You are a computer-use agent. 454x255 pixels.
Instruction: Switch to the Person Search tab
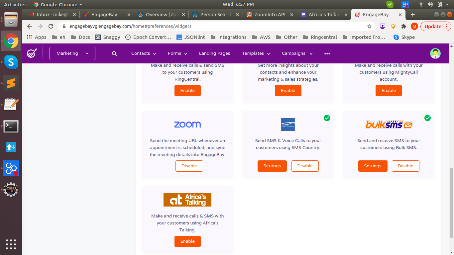click(216, 15)
